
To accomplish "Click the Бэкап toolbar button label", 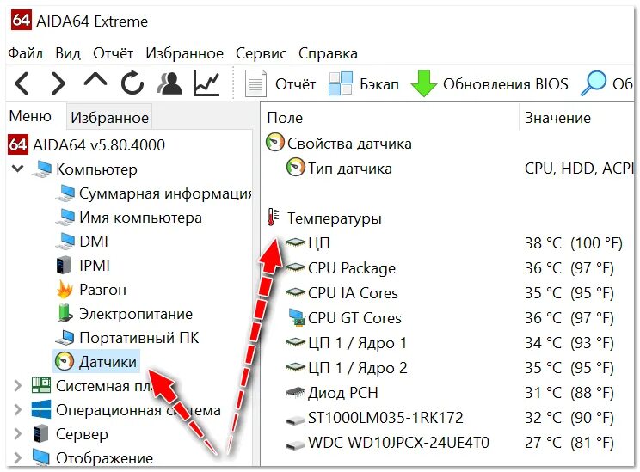I will [x=379, y=84].
